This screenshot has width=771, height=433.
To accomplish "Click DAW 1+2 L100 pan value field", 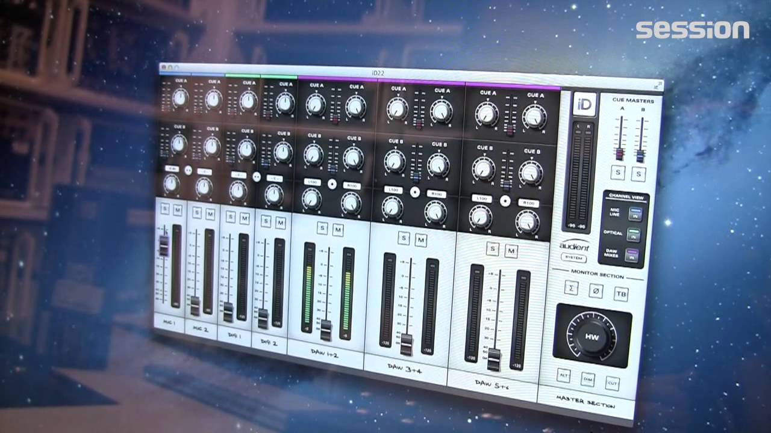I will click(311, 181).
